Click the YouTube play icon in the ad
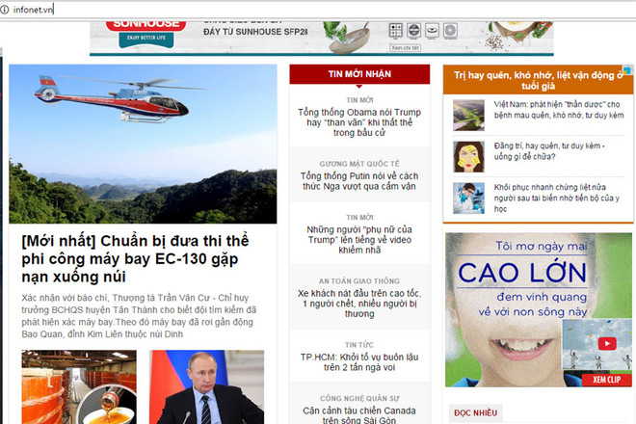Screen dimensions: 636x424 tap(607, 344)
